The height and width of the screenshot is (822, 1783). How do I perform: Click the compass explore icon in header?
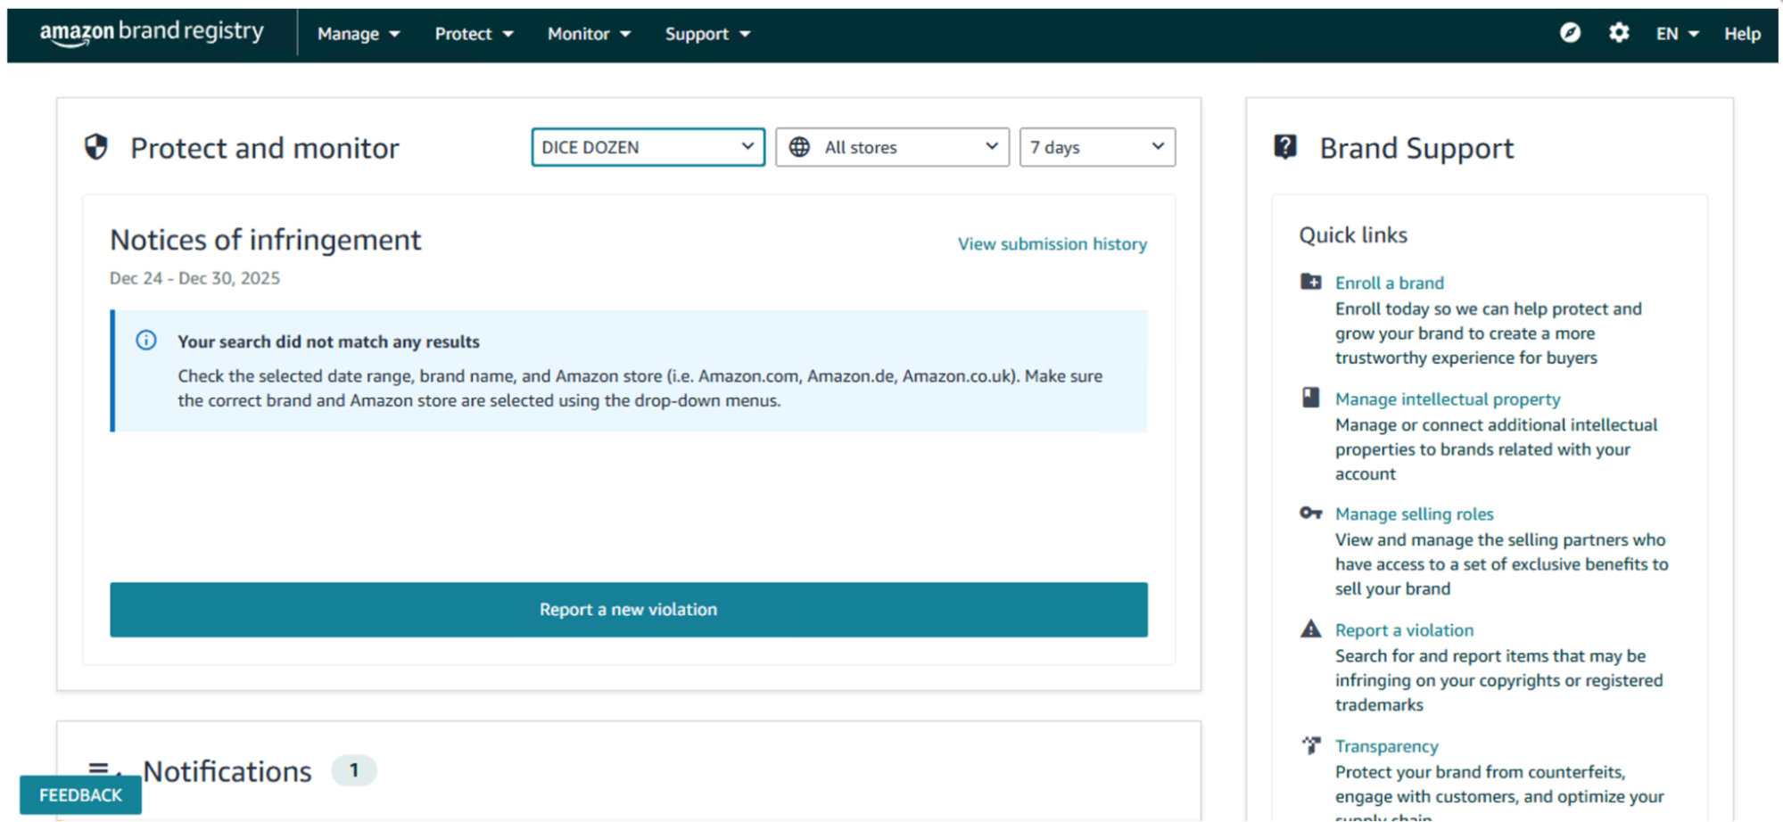click(1570, 33)
